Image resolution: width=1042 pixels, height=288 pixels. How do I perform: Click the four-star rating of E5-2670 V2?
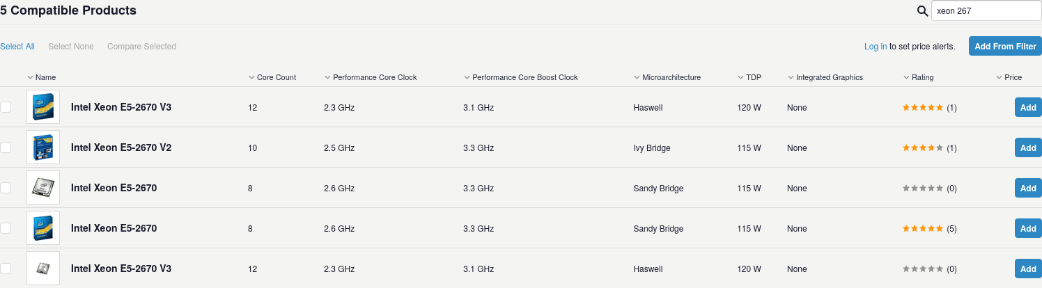coord(923,148)
